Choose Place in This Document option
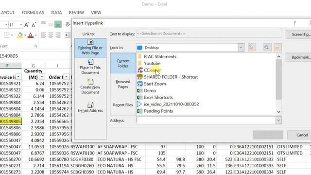311x175 pixels. [x=90, y=67]
